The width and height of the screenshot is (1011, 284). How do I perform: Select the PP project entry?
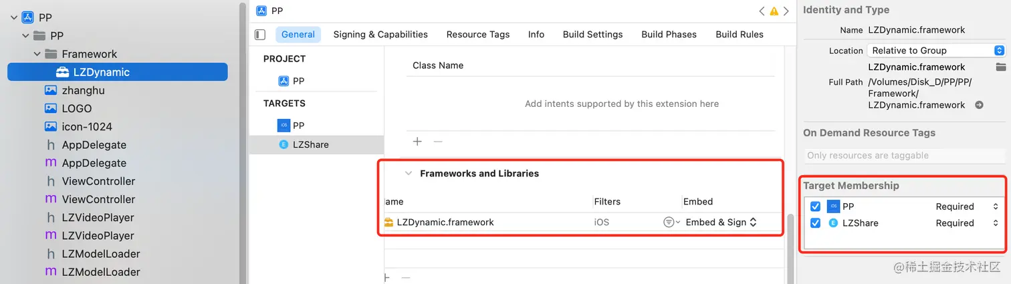298,81
